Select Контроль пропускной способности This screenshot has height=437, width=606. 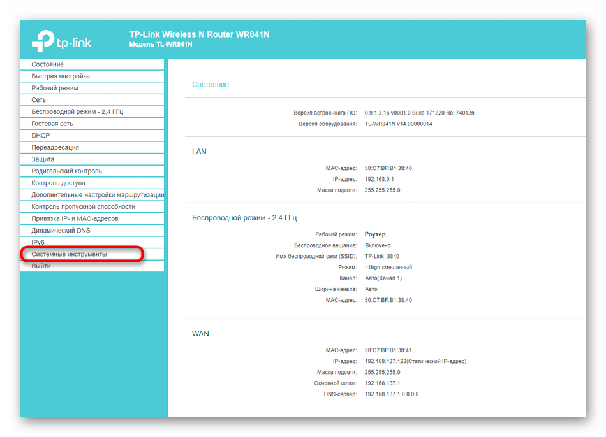(83, 206)
